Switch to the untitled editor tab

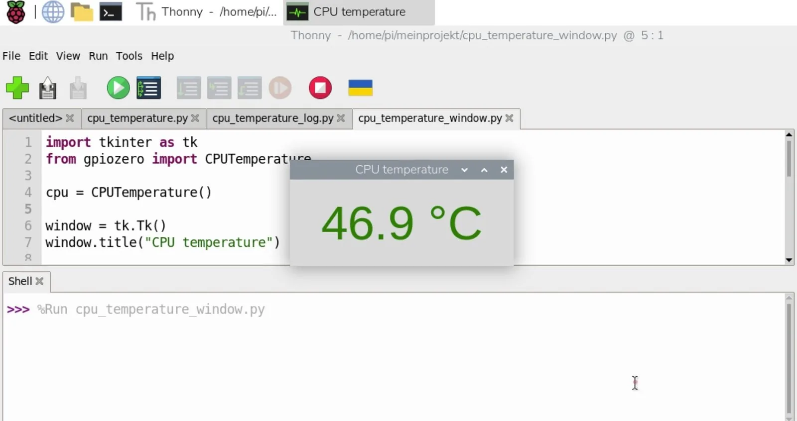click(x=35, y=118)
